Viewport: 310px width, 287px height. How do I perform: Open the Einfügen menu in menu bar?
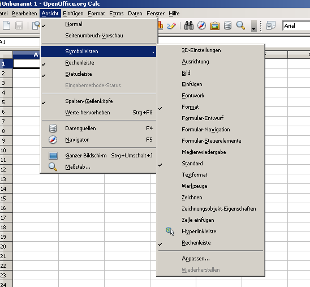click(73, 14)
